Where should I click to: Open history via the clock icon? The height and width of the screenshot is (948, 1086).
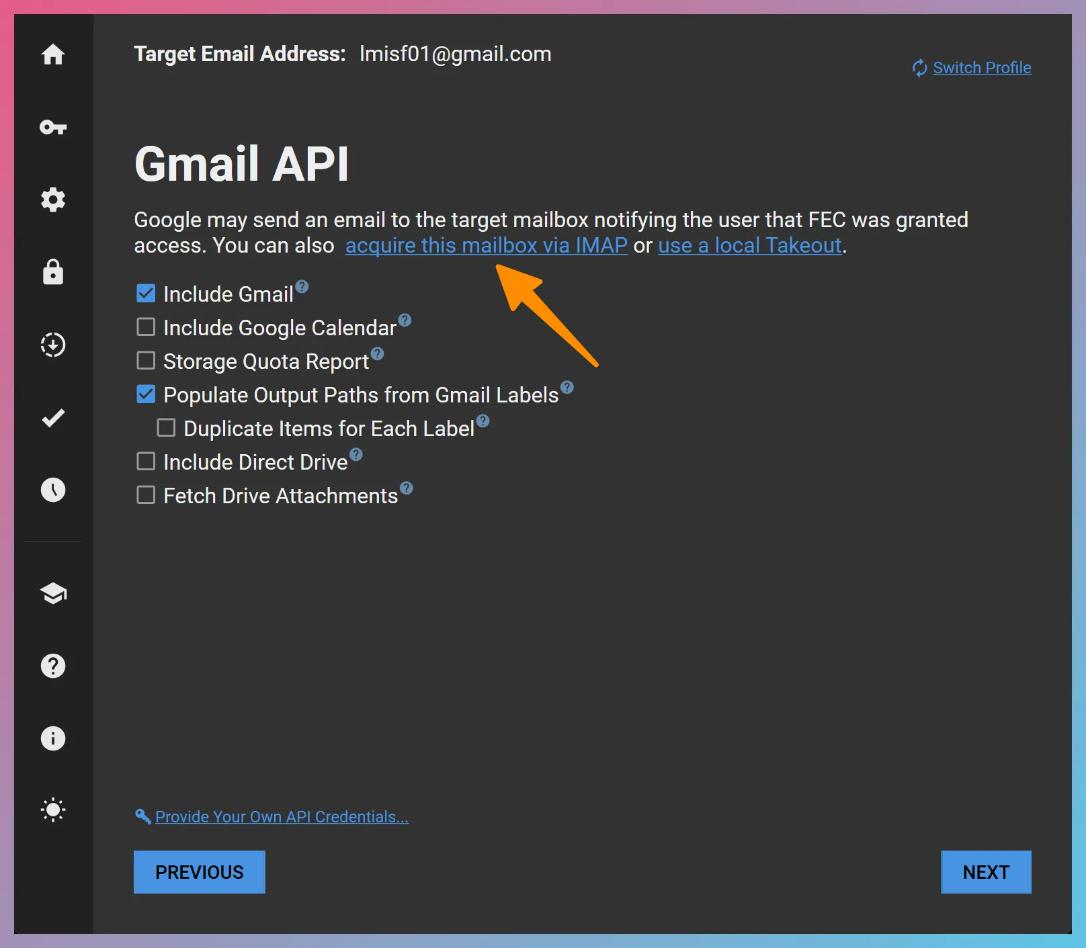53,490
